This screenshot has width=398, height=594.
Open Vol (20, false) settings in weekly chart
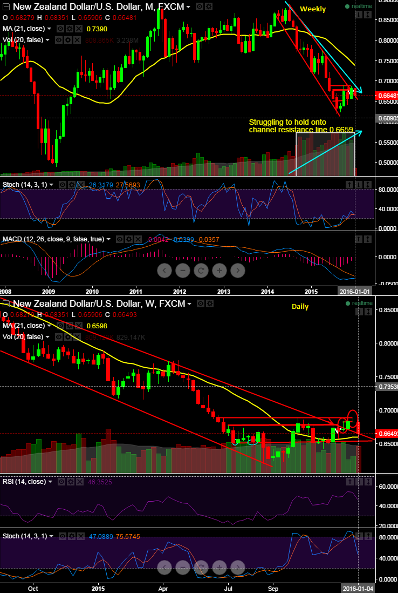click(x=68, y=337)
